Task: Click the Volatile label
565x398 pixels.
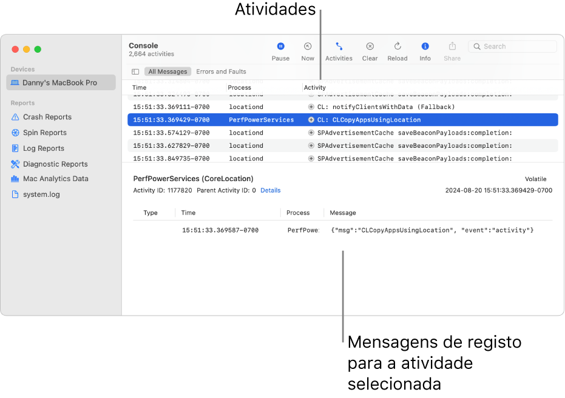Action: tap(535, 179)
